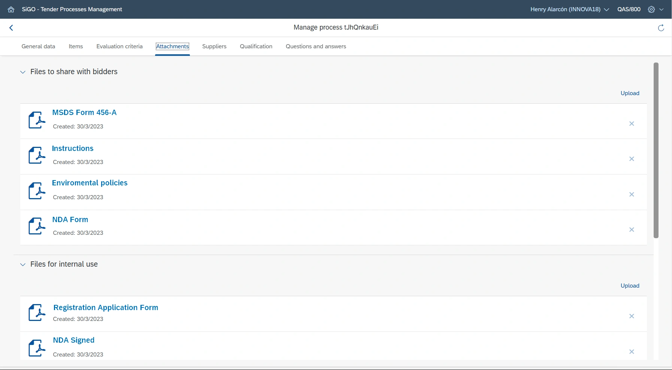Click the home icon in header
Viewport: 672px width, 370px height.
click(11, 9)
